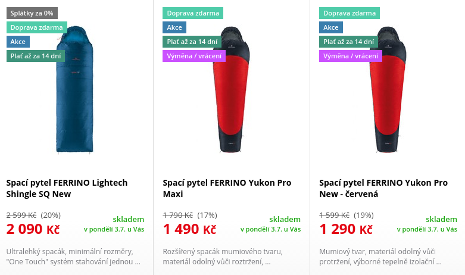Viewport: 465px width, 275px height.
Task: Click 'Akce' badge on Yukon Pro Maxi
Action: [174, 27]
